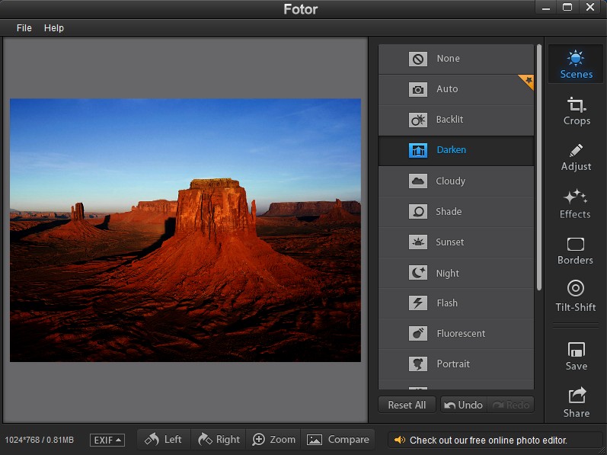Switch to the Scenes panel
The image size is (607, 455).
pos(576,65)
